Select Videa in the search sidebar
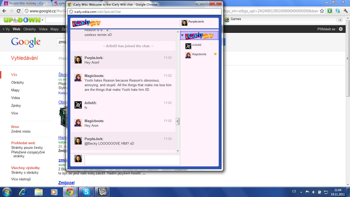The width and height of the screenshot is (350, 197). click(15, 98)
